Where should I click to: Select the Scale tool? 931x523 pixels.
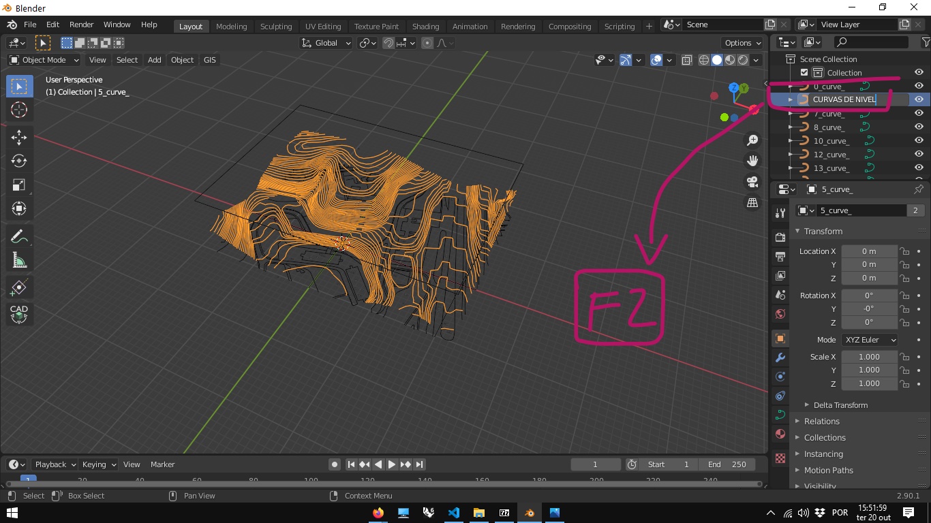click(x=19, y=185)
